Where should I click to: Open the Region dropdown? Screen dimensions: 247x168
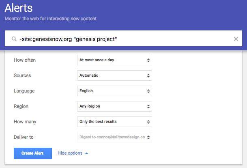(114, 106)
